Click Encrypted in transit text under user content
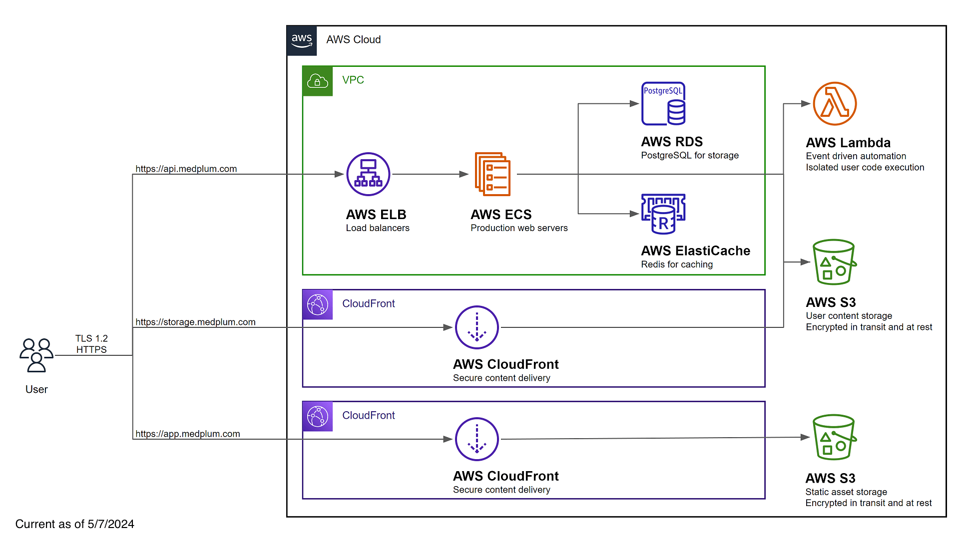Screen dimensions: 959x539 coord(869,327)
